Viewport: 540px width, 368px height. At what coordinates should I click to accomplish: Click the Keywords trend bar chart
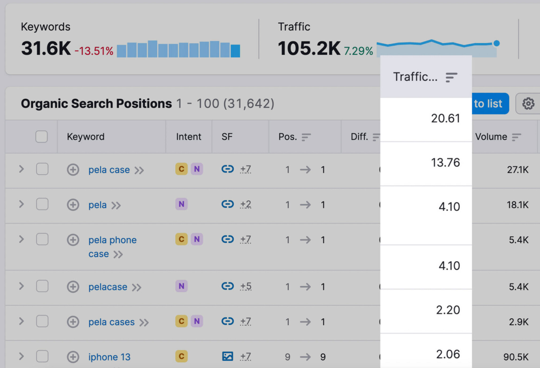point(178,49)
